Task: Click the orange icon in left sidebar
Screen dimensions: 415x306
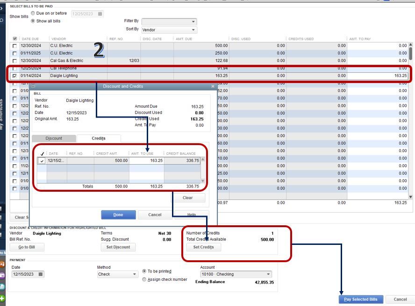Action: click(x=2, y=264)
